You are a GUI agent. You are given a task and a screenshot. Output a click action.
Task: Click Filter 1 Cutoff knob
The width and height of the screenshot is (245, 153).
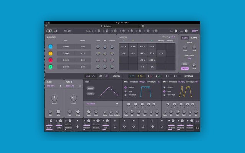tap(54, 98)
